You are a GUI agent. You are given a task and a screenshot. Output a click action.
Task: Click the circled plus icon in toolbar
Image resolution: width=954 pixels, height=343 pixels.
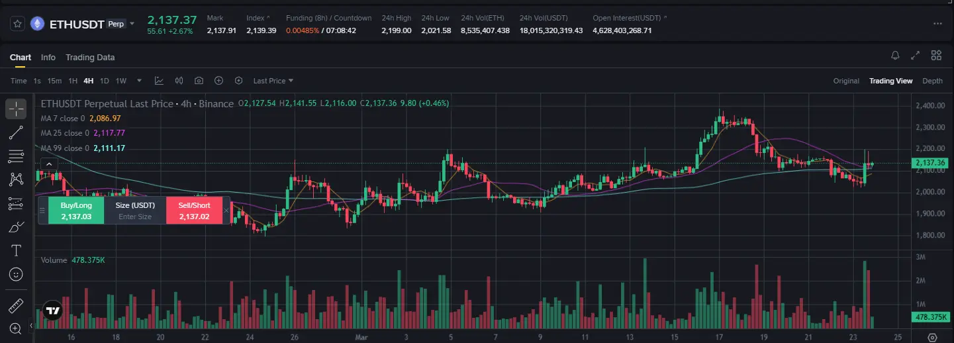[x=218, y=81]
